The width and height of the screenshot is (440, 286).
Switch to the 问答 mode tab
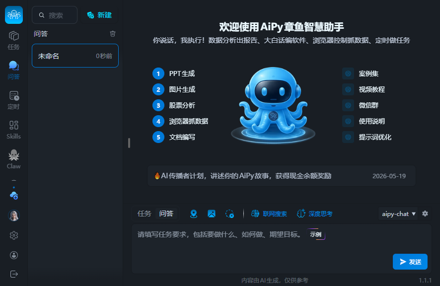[166, 214]
